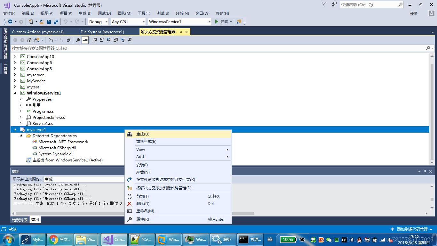Viewport: 437px width, 246px height.
Task: Click the Save single-disk toolbar icon
Action: [49, 21]
